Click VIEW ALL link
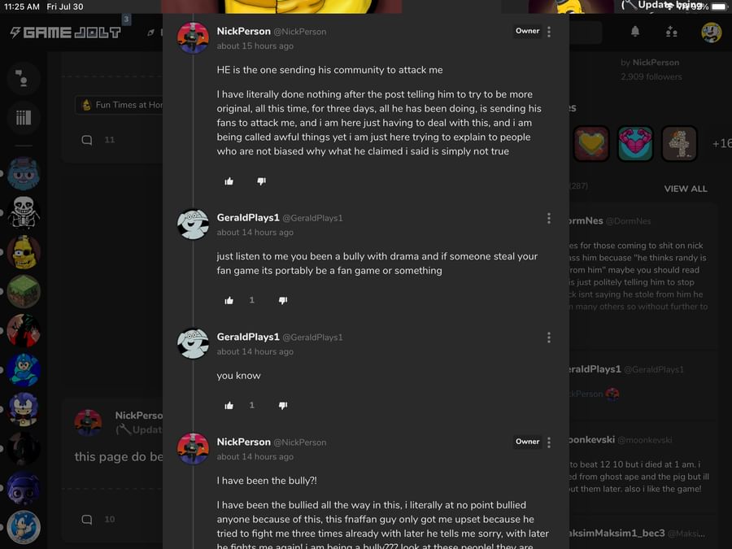The image size is (732, 549). [686, 189]
